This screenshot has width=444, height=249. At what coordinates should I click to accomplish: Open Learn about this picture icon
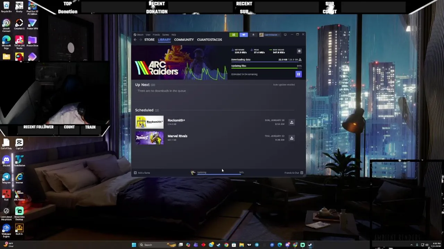6,214
